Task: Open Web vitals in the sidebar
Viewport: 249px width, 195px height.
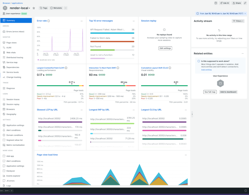Action: pyautogui.click(x=11, y=52)
